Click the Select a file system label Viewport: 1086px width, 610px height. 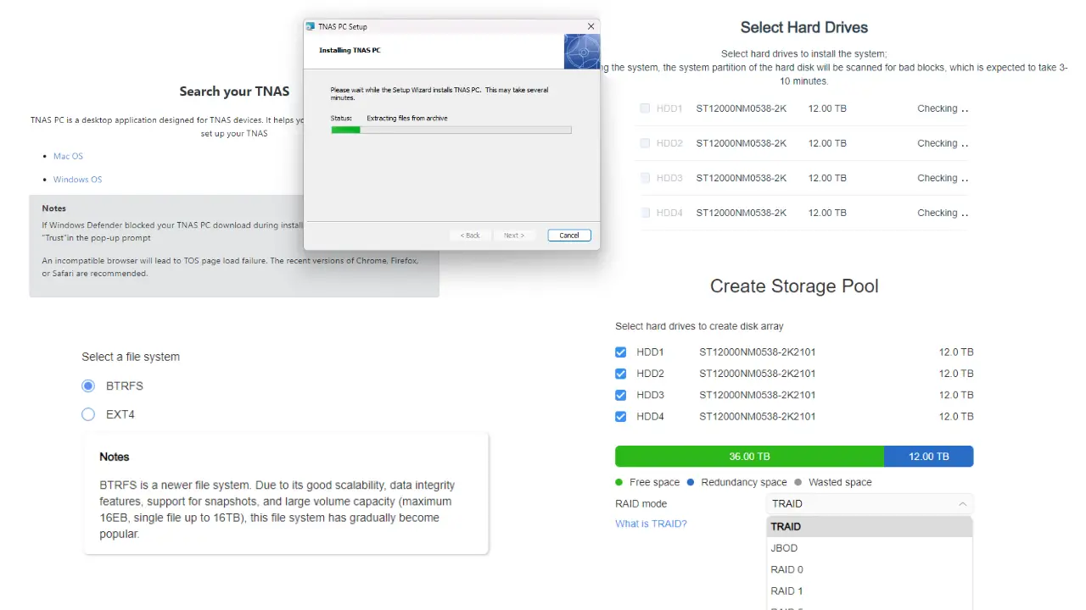(x=131, y=357)
